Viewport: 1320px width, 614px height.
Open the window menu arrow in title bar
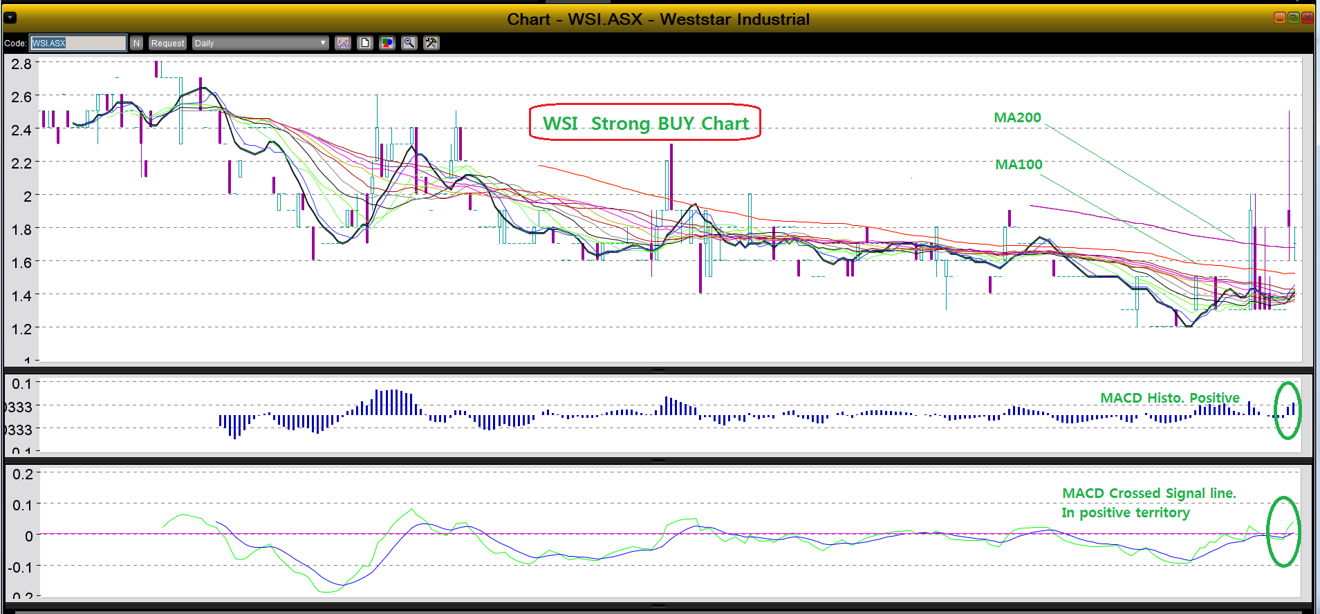10,18
